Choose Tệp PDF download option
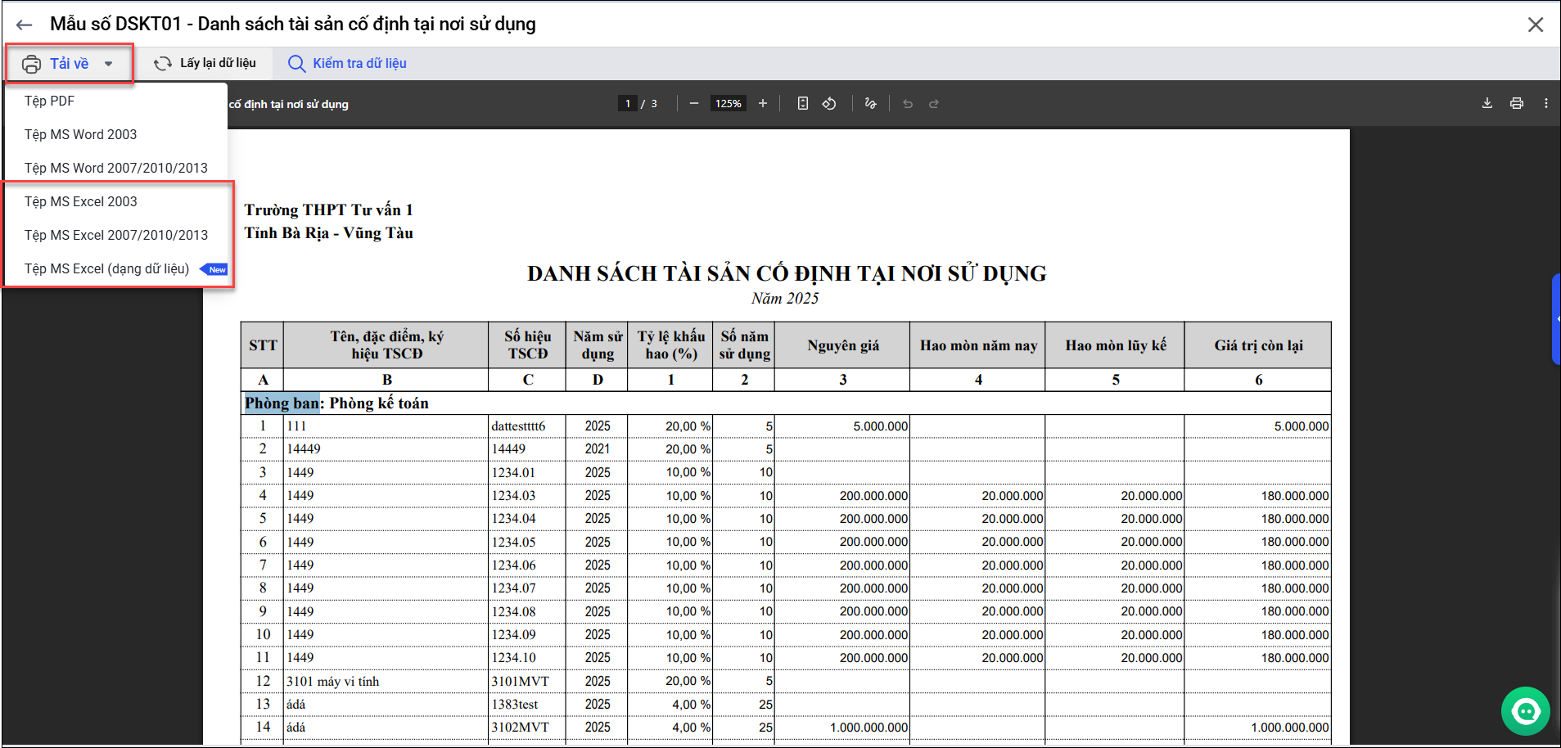The image size is (1561, 748). 49,101
